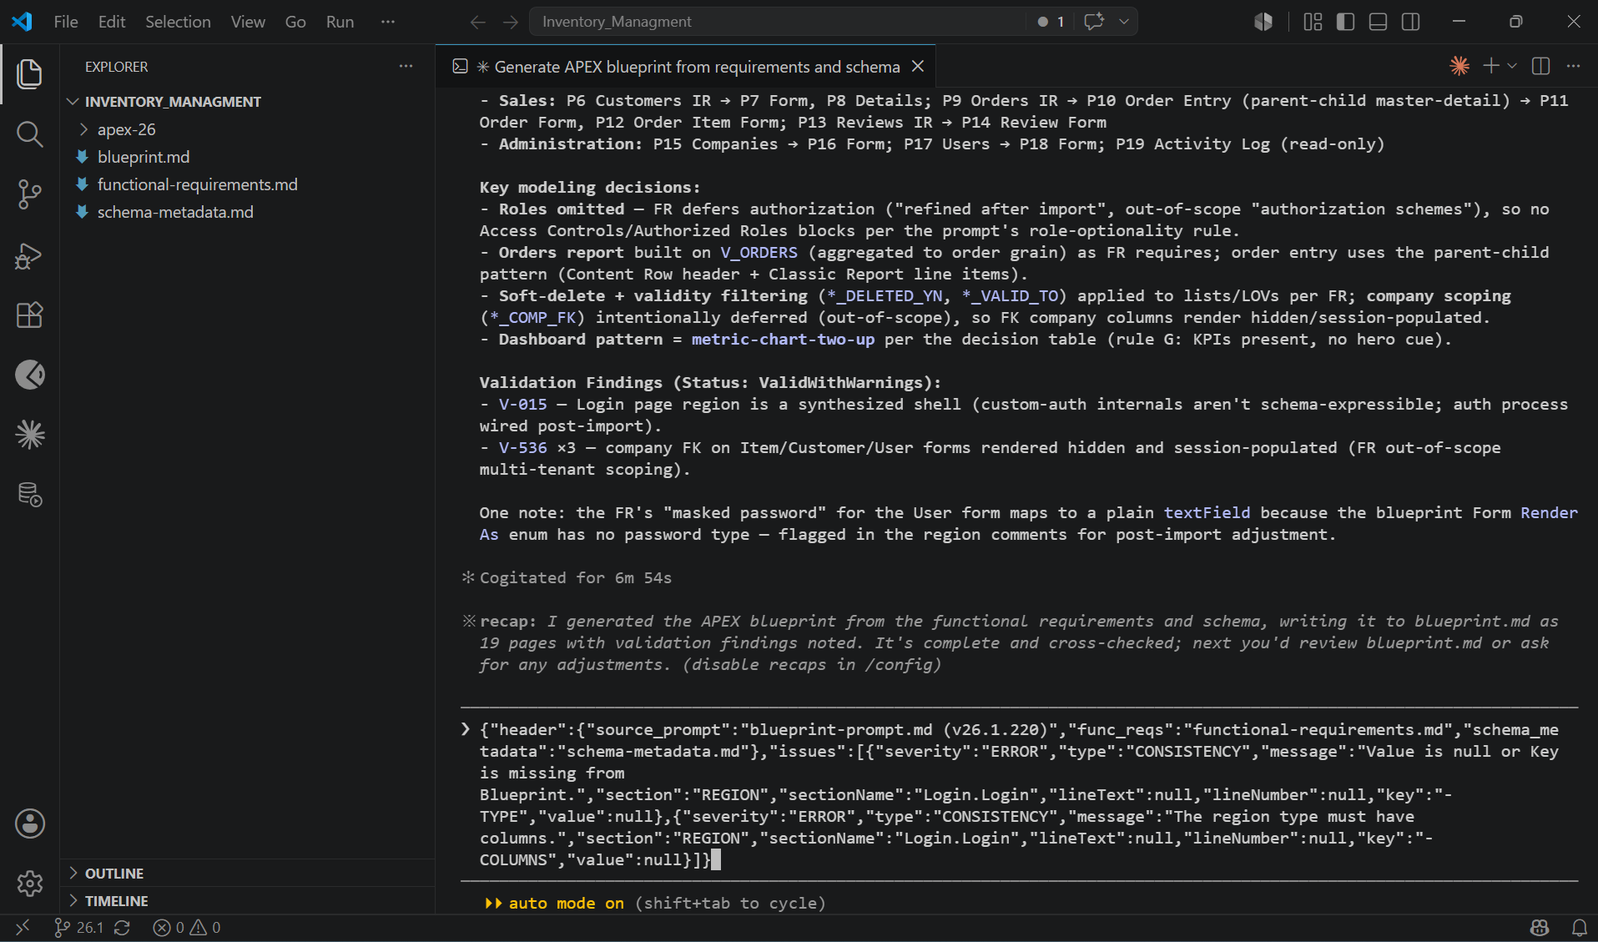Open the pending changes indicator showing 1
Viewport: 1598px width, 942px height.
click(1051, 22)
